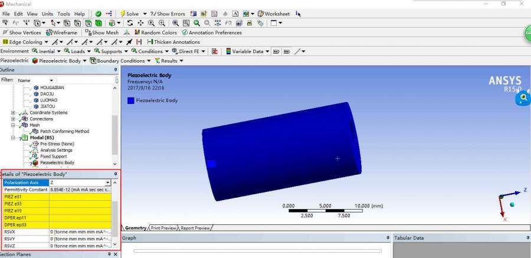Click the Show Vertices icon
This screenshot has height=258, width=531.
(5, 32)
